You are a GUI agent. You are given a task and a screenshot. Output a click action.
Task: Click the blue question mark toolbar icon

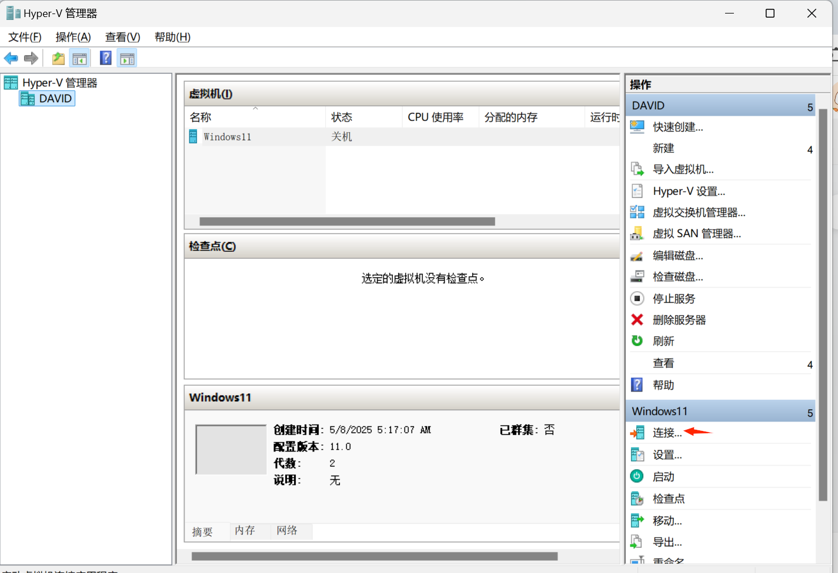coord(106,58)
